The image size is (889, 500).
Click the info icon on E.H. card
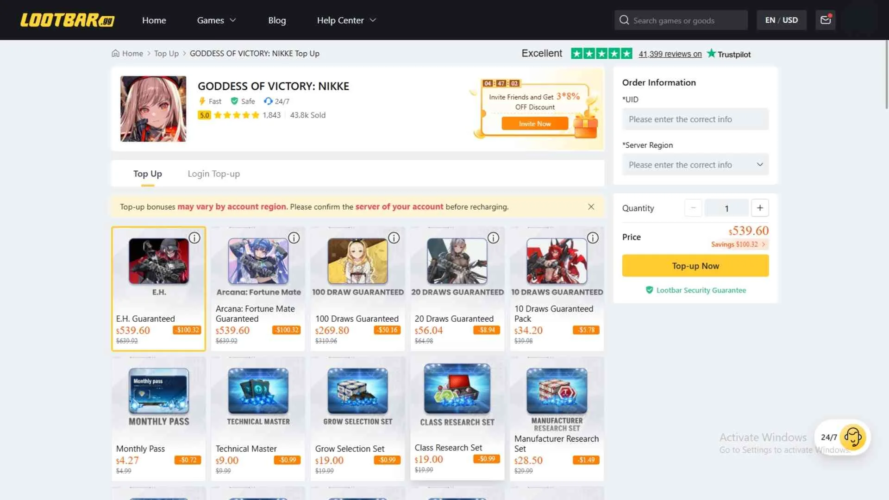194,238
